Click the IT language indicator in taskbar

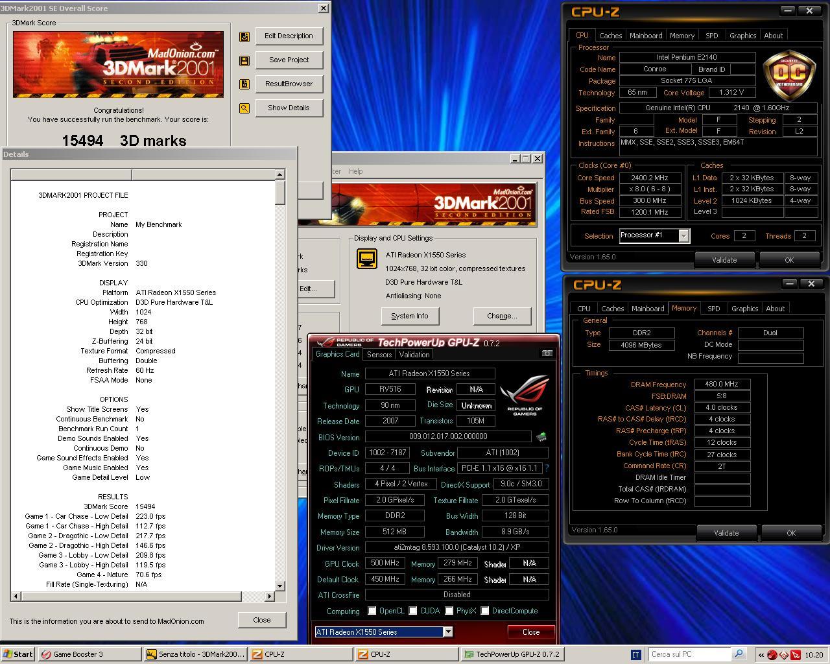635,655
